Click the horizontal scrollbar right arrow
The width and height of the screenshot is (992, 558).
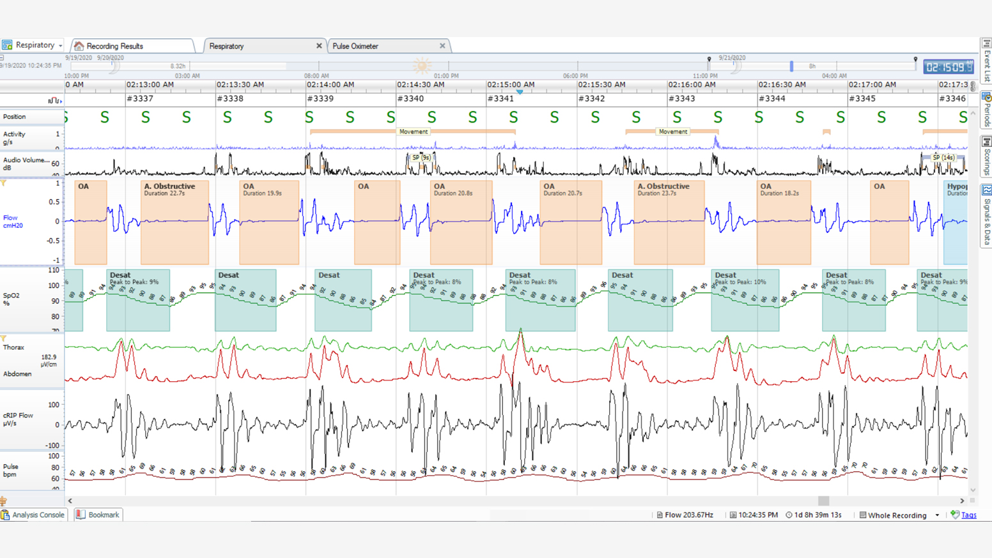(962, 501)
